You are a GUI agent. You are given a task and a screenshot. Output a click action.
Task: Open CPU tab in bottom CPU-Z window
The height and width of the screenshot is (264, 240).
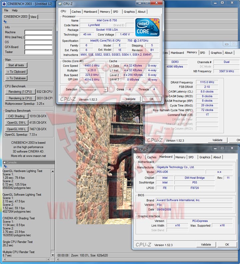click(139, 157)
